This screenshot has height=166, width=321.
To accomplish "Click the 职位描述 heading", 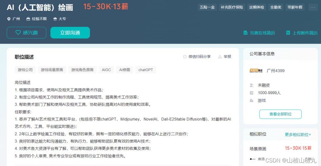I will (x=24, y=57).
